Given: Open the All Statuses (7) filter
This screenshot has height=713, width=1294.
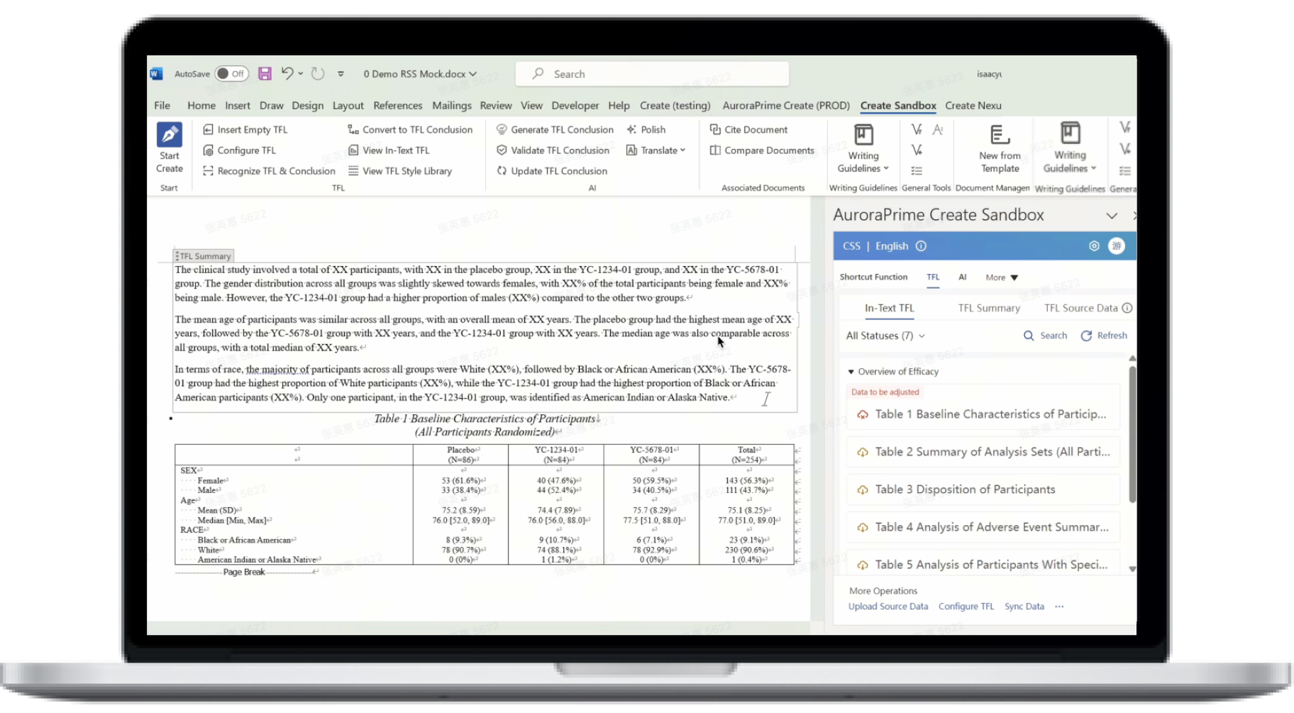Looking at the screenshot, I should pos(885,336).
